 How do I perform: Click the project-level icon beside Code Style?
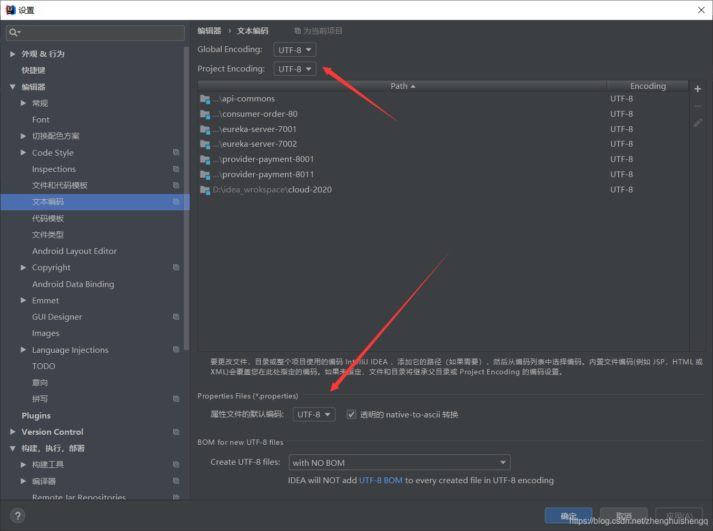[x=176, y=152]
